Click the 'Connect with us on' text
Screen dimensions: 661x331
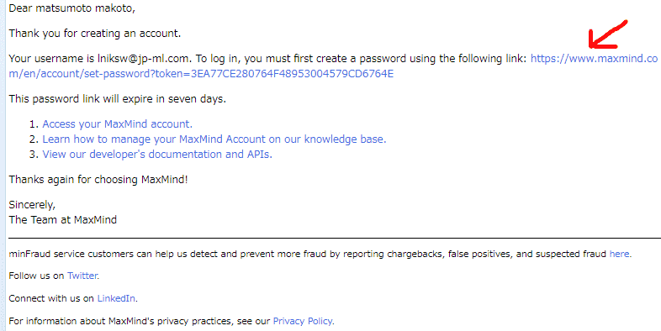pos(51,298)
